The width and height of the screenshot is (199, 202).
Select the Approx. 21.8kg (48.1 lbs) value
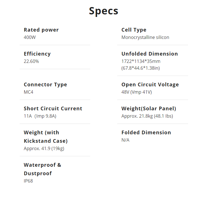147,116
